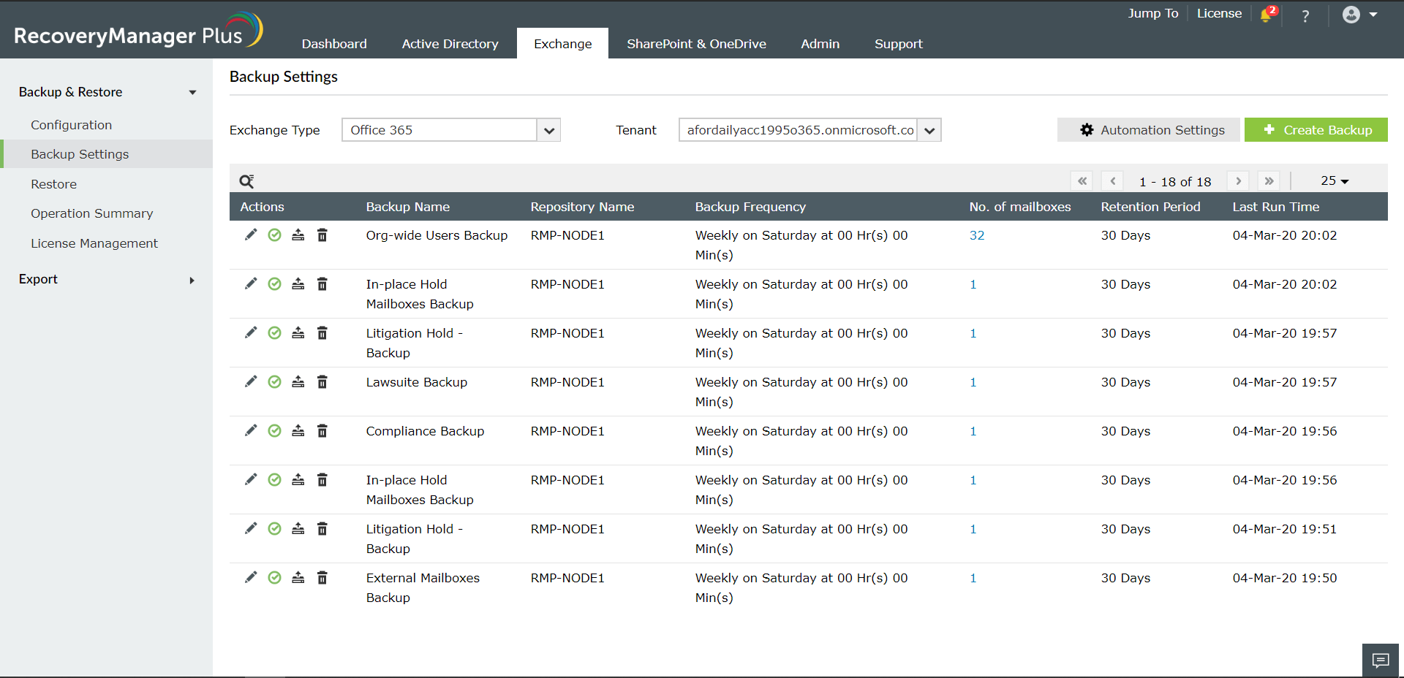This screenshot has height=678, width=1404.
Task: Jump to the first page arrow
Action: tap(1082, 180)
